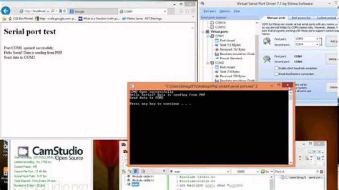
Task: Close the COM1 browser tab
Action: coord(165,11)
